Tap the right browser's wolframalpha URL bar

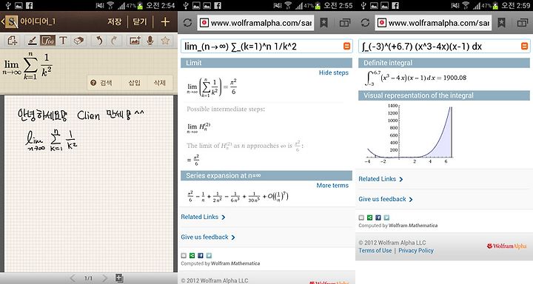[x=433, y=23]
